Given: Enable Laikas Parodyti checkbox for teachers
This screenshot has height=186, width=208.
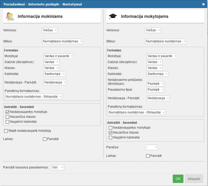Looking at the screenshot, I should pos(148,156).
